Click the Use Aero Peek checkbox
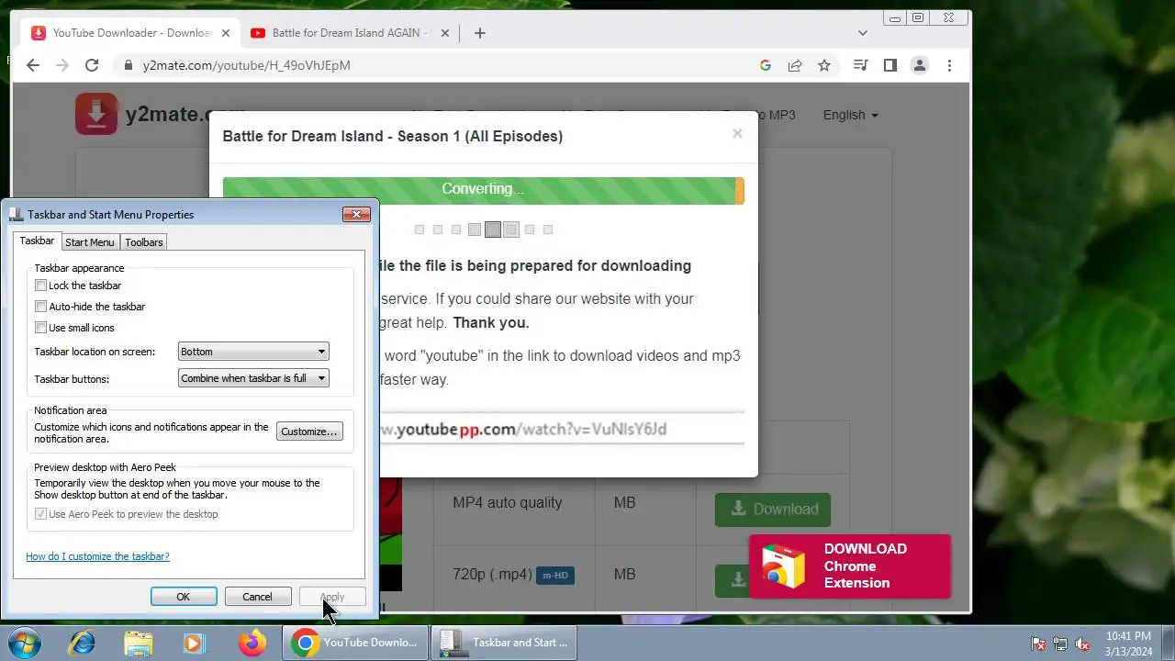 point(40,514)
